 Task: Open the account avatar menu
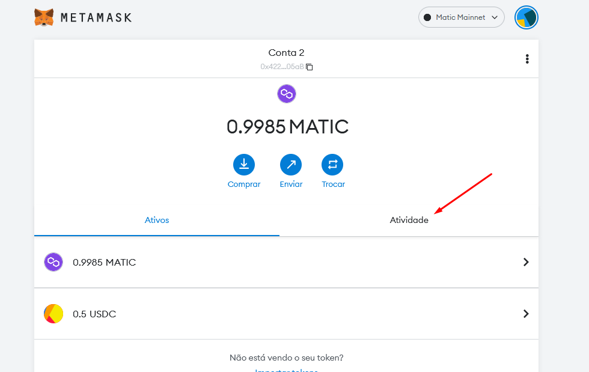(x=526, y=17)
